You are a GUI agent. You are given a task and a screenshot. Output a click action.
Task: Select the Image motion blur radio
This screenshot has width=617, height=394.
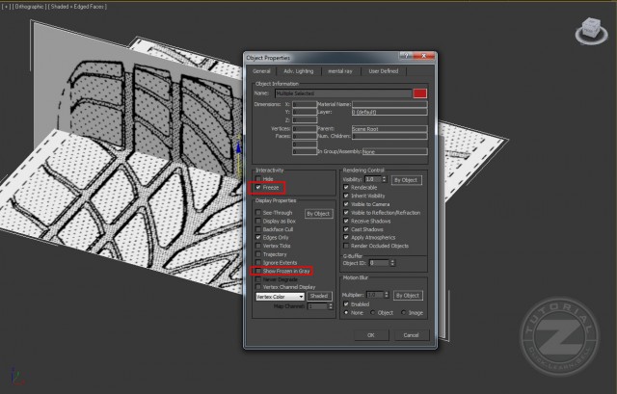click(403, 313)
